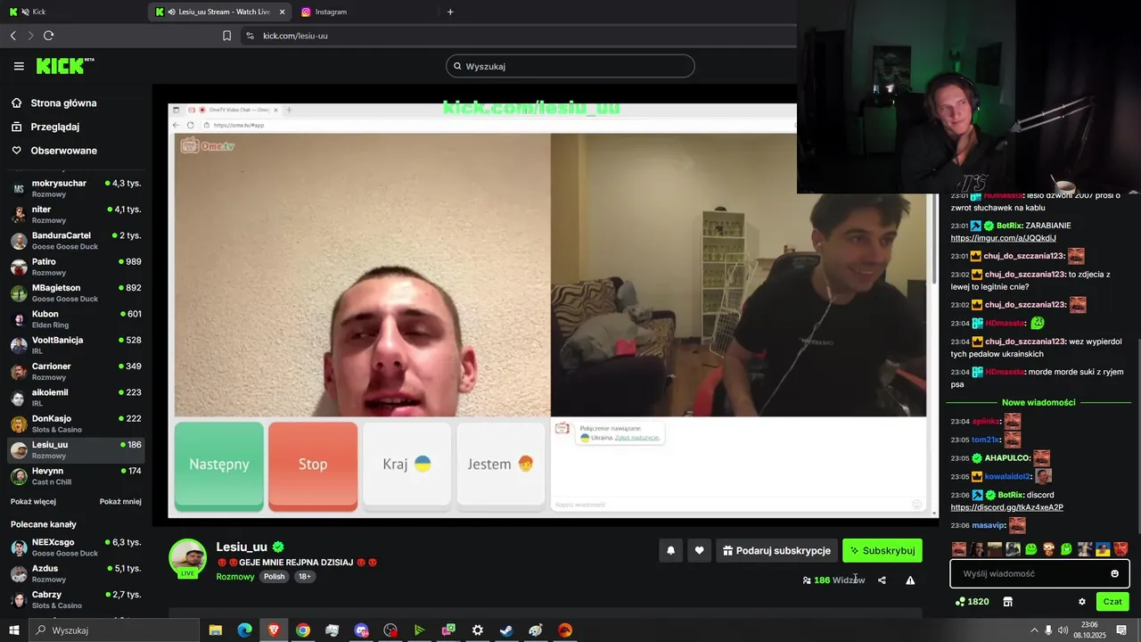
Task: Open NEEXcsgo recommended channel
Action: 77,547
